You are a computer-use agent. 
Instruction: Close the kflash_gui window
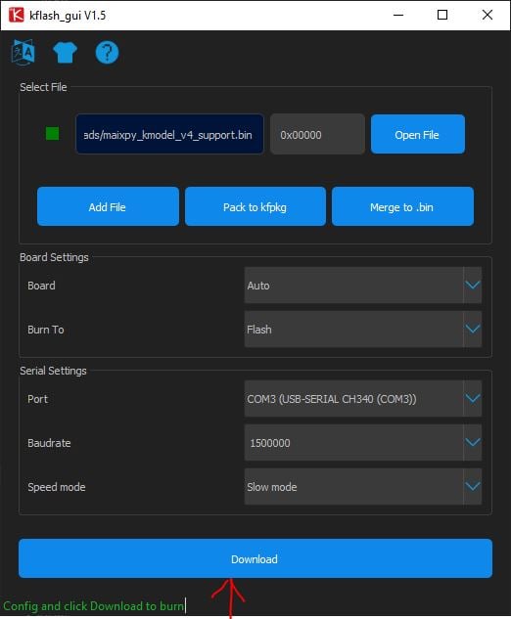(488, 15)
